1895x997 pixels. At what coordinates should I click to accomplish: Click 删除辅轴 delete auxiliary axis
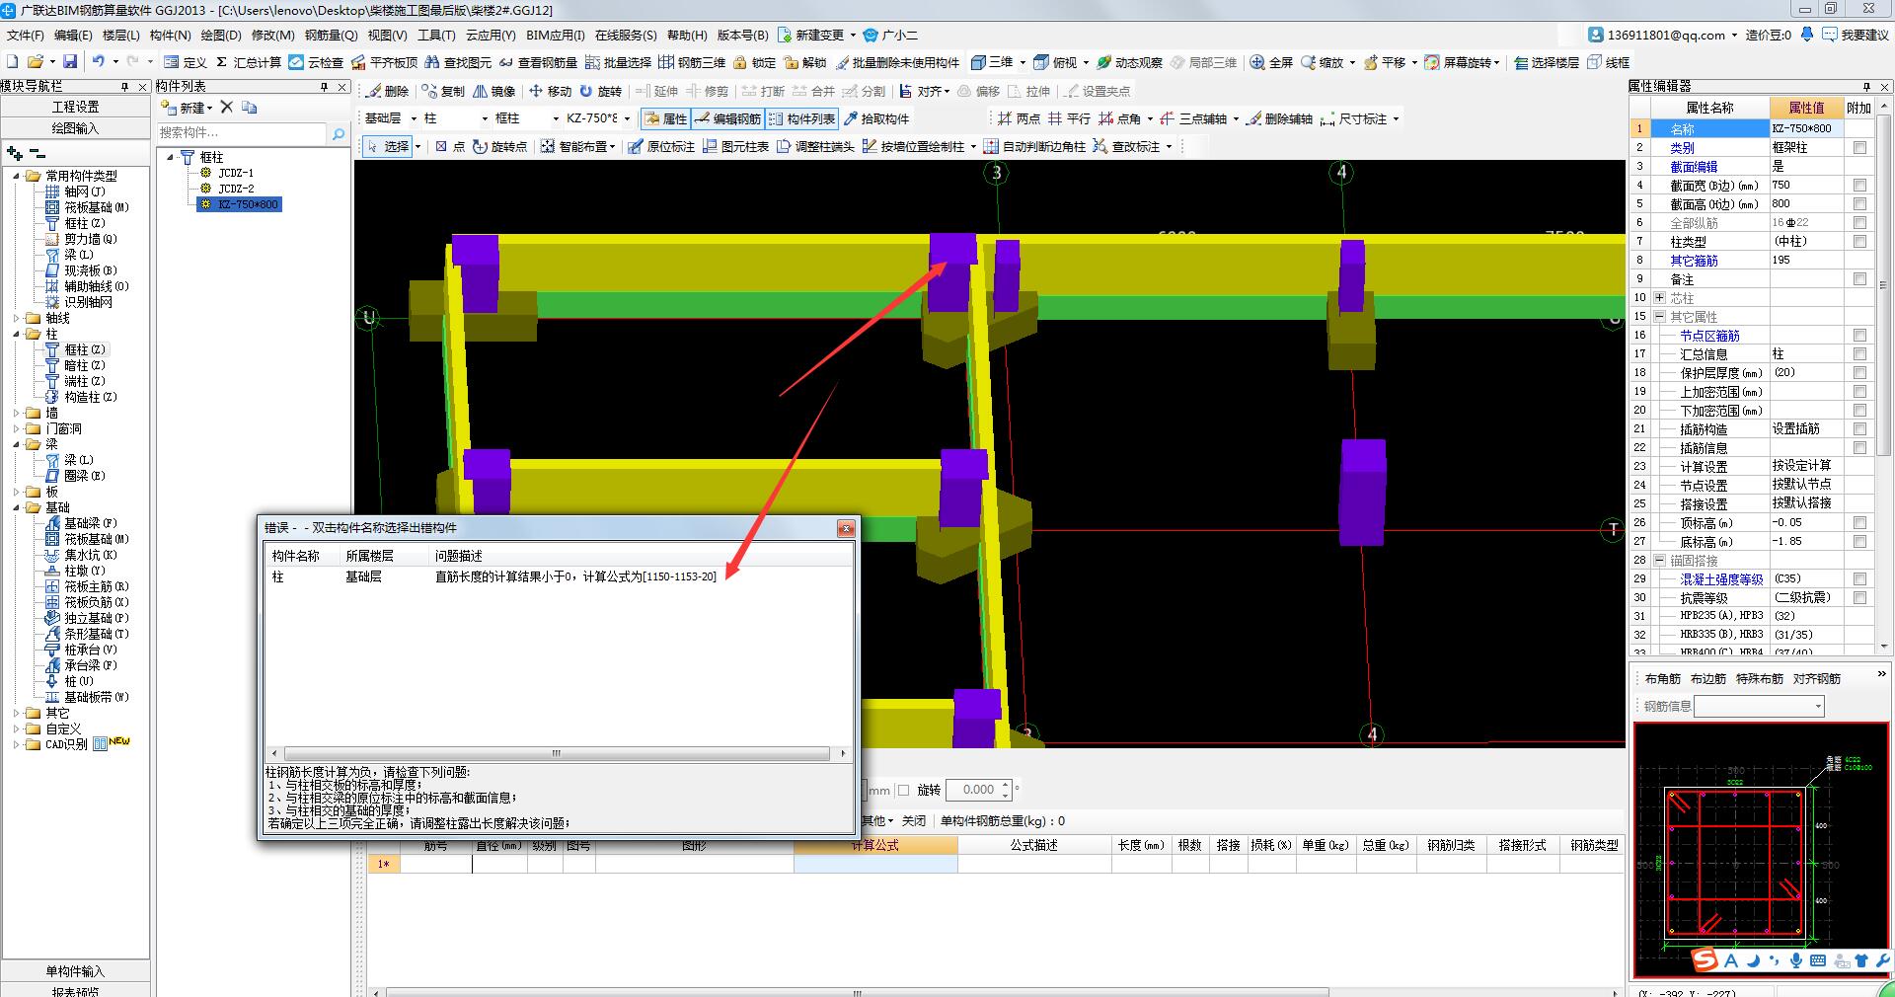click(1279, 118)
